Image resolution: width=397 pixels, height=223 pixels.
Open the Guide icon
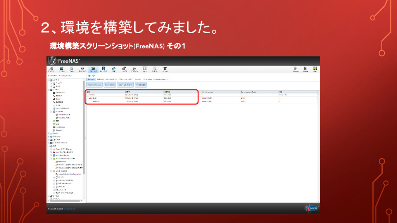coord(306,70)
